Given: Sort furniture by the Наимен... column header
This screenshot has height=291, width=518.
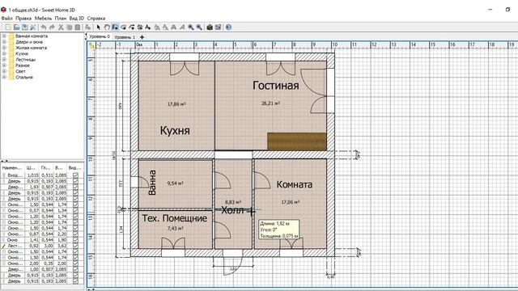Looking at the screenshot, I should click(x=12, y=168).
